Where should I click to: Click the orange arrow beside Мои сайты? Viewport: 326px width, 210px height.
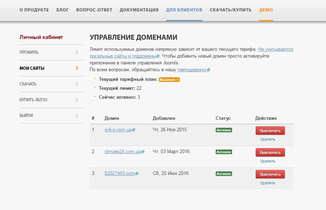(77, 68)
